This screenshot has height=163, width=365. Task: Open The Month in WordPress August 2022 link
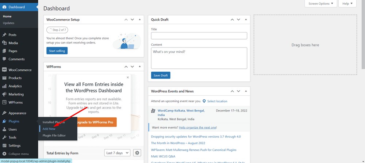point(178,143)
